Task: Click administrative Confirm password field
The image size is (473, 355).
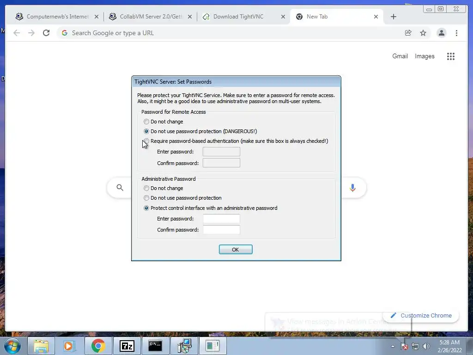Action: [x=221, y=230]
